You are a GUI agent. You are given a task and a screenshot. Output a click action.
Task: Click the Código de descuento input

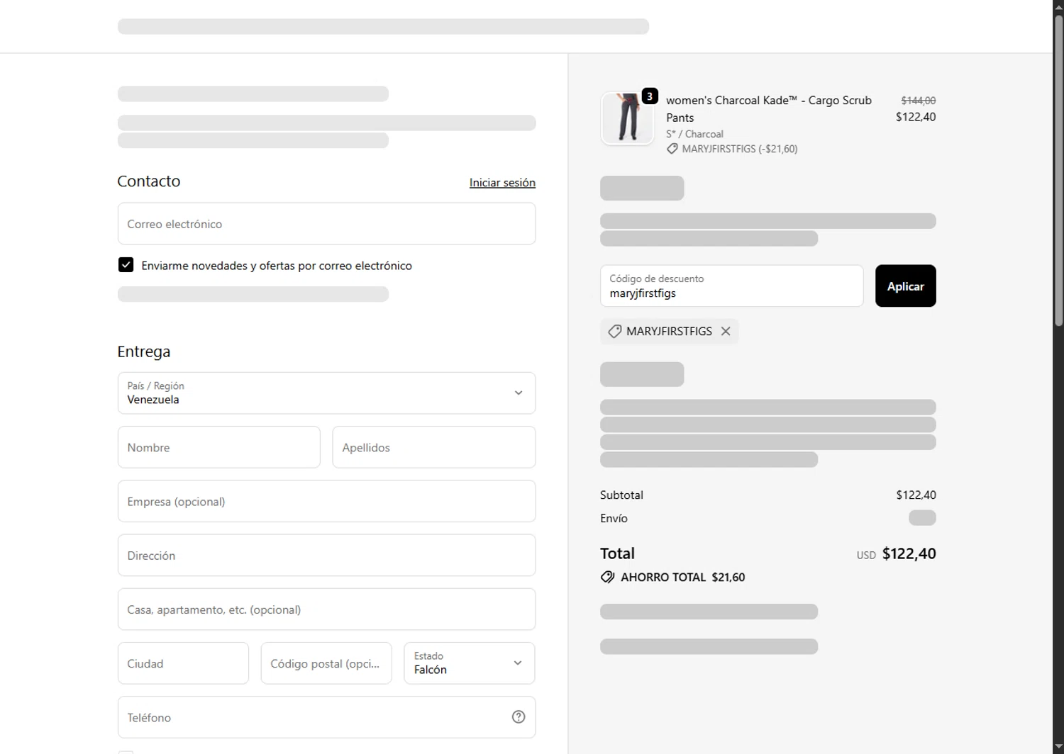coord(731,286)
